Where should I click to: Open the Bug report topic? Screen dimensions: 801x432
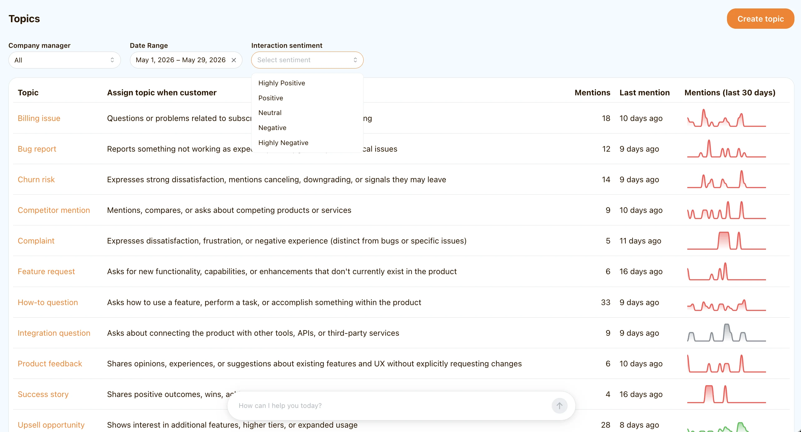coord(37,149)
